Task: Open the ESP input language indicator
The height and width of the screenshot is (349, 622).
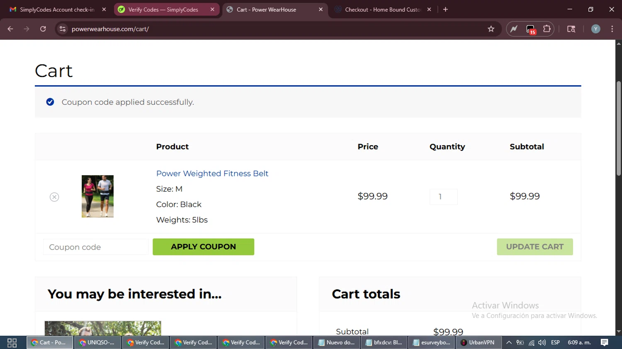Action: pyautogui.click(x=556, y=343)
